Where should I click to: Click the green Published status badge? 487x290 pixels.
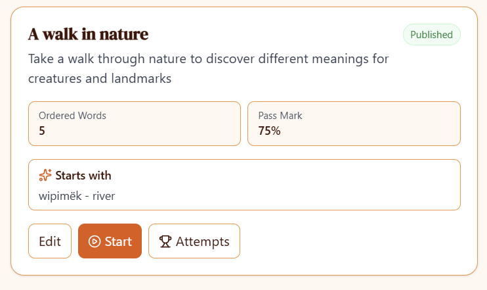[431, 35]
